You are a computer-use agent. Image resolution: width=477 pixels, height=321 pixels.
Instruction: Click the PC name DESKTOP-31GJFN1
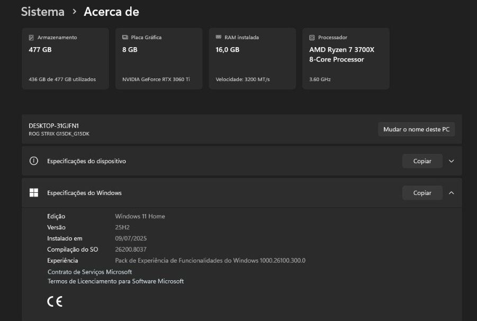point(53,126)
